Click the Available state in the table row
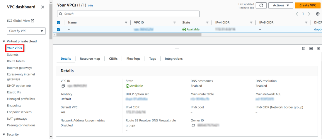 [x=191, y=29]
